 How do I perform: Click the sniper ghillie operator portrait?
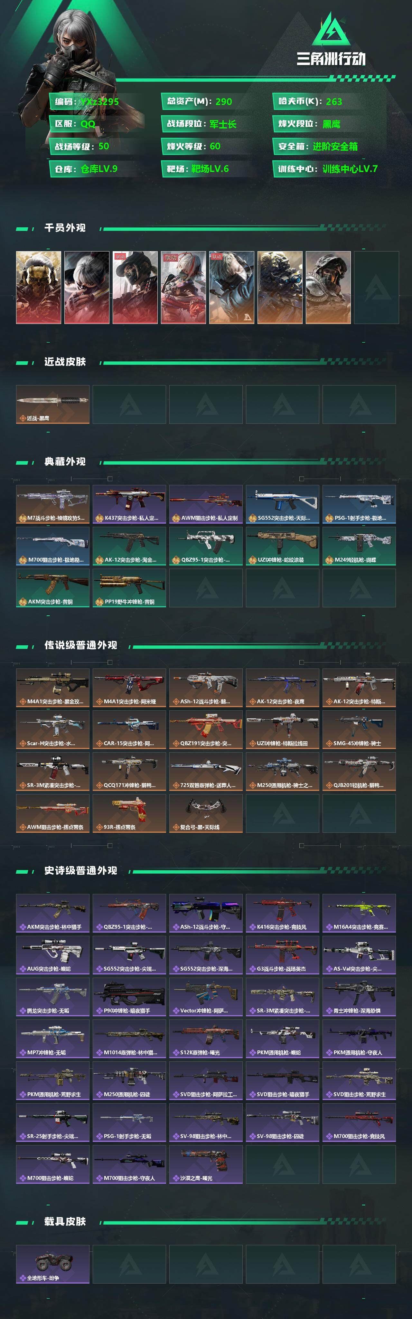pos(280,287)
